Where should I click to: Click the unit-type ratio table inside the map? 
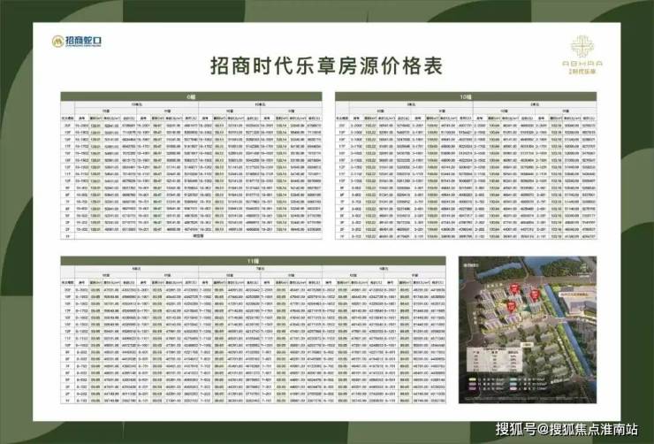click(x=495, y=359)
